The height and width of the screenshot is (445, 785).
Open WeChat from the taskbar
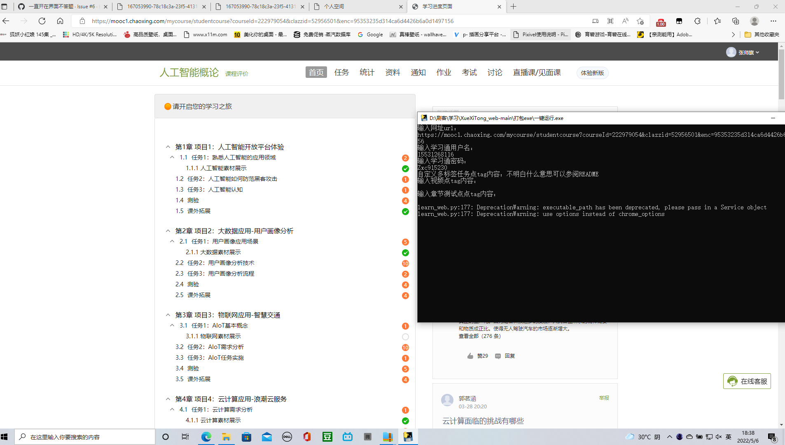[368, 437]
